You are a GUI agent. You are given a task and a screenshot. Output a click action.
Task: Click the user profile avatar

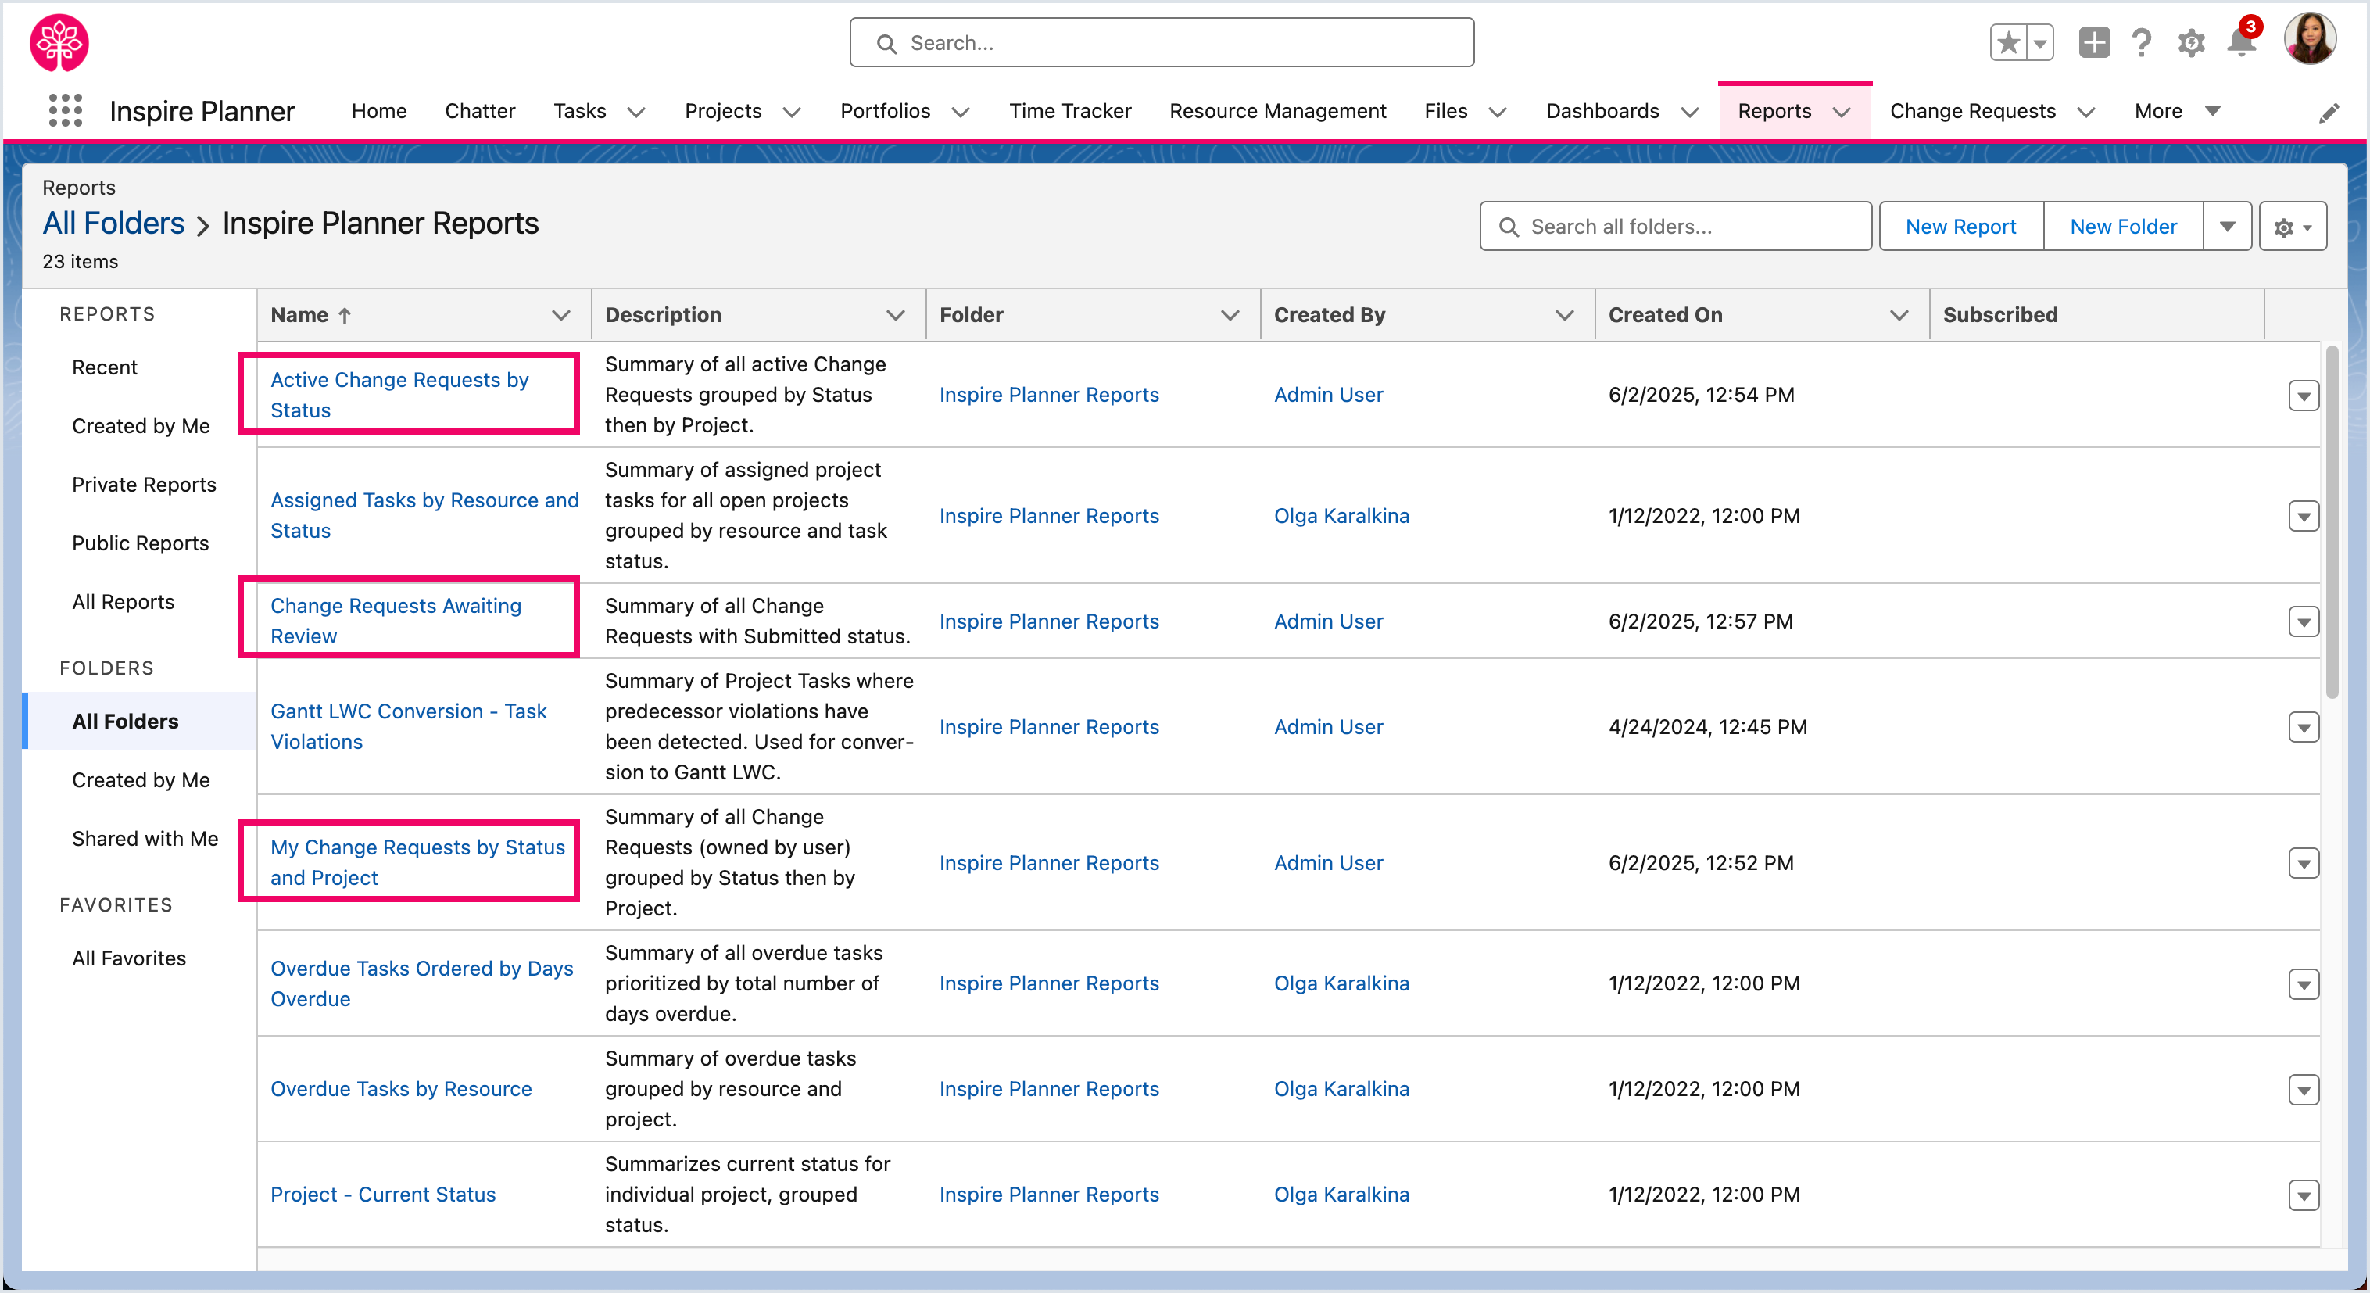[2309, 38]
